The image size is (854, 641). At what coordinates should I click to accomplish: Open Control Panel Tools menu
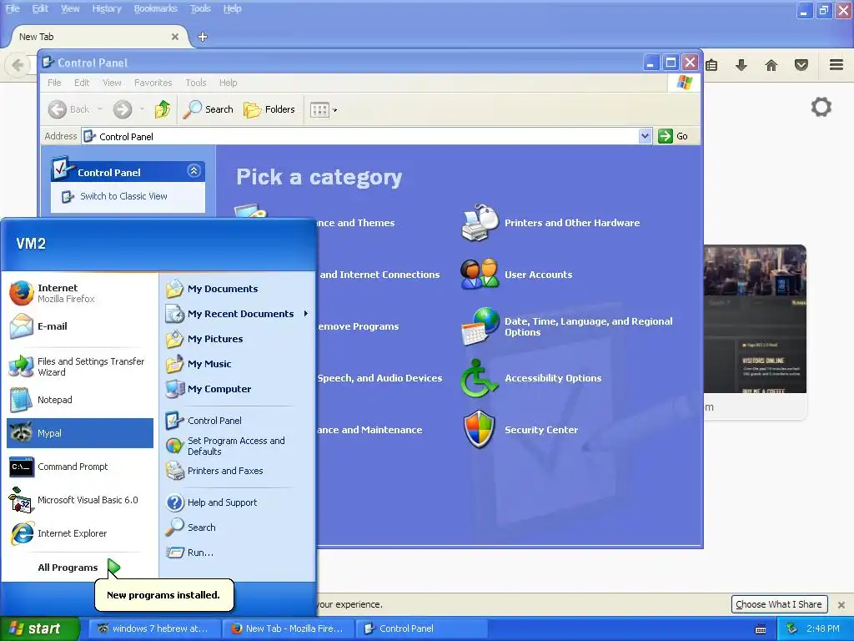pos(195,83)
